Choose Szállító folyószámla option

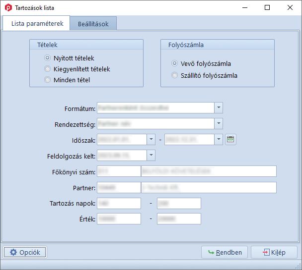coord(174,76)
